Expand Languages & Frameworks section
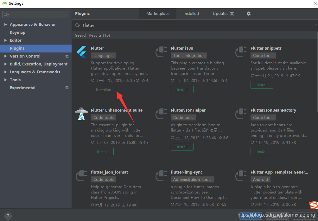 [x=5, y=72]
